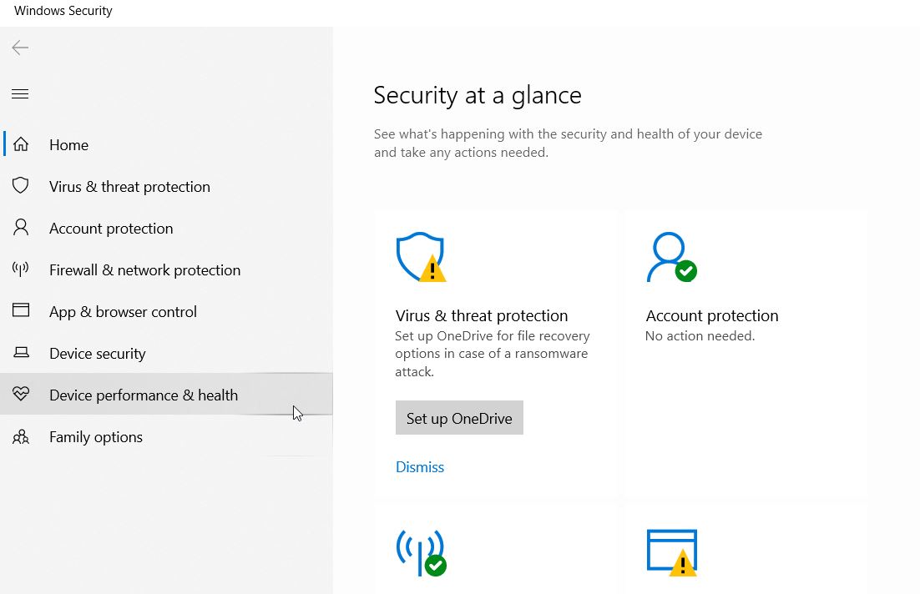Image resolution: width=920 pixels, height=594 pixels.
Task: Open App & browser control
Action: (x=167, y=311)
